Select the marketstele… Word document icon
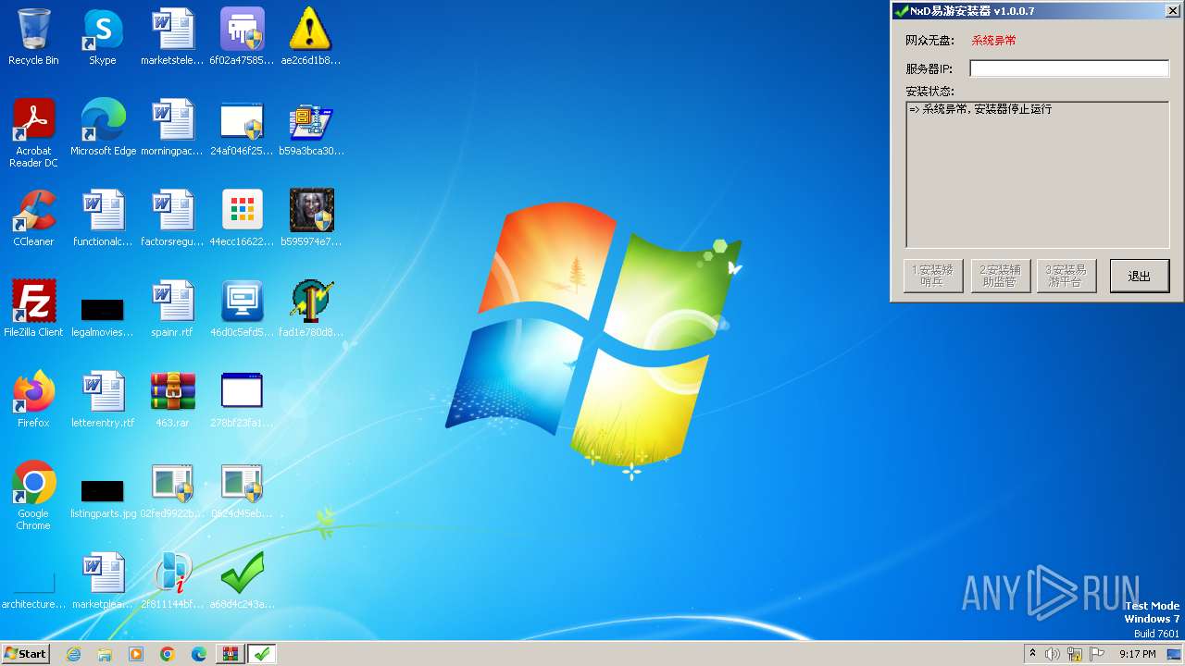This screenshot has height=666, width=1185. [x=172, y=37]
